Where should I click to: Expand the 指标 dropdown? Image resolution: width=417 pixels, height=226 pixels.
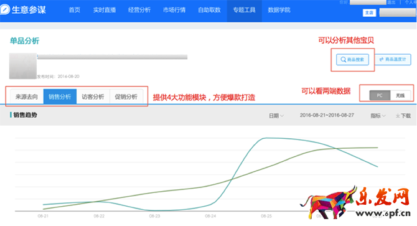378,116
